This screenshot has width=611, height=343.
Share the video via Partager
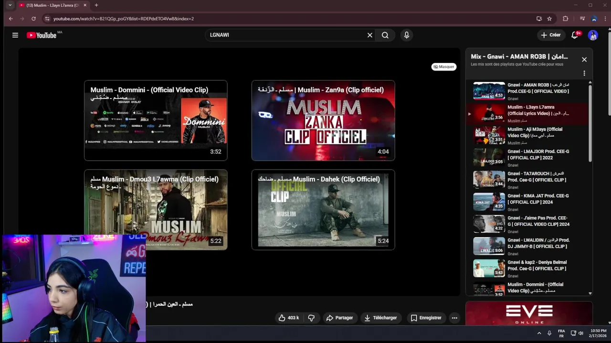(339, 318)
